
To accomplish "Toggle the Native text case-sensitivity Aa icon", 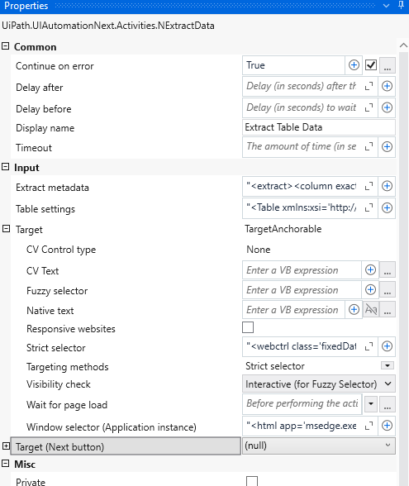I will 371,309.
